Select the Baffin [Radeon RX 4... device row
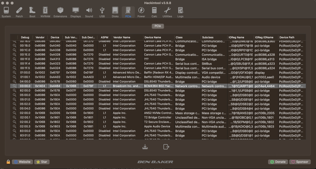Image resolution: width=316 pixels, height=169 pixels. coord(158,72)
